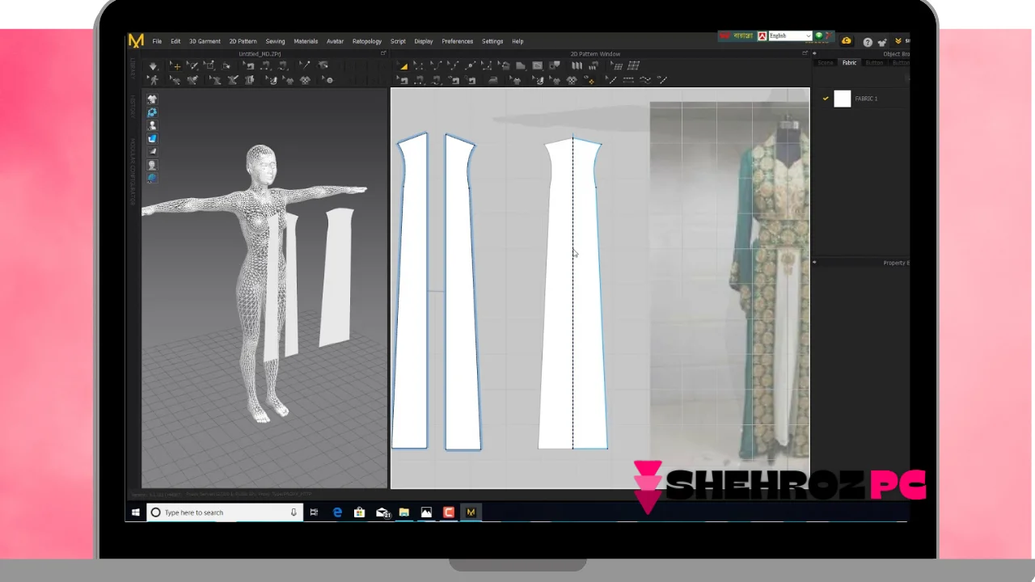This screenshot has width=1035, height=582.
Task: Choose the Edit Curve Point tool in 2D toolbar
Action: tap(454, 66)
